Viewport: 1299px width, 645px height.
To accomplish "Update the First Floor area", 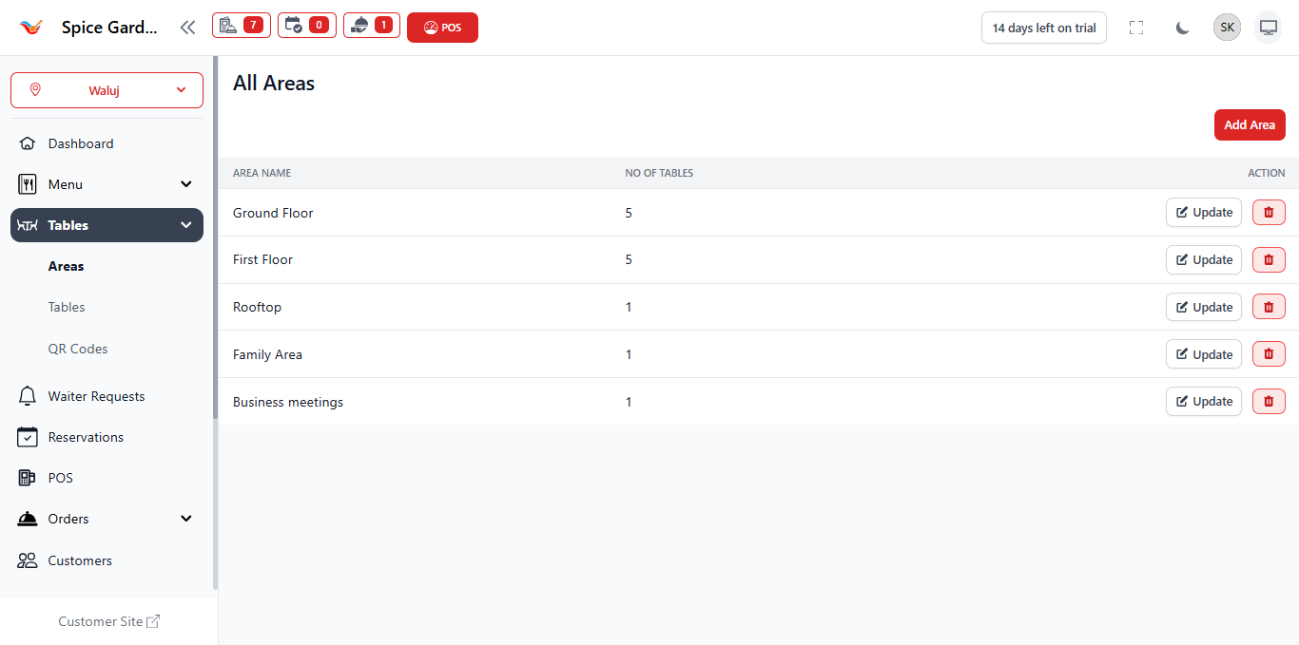I will pyautogui.click(x=1203, y=260).
